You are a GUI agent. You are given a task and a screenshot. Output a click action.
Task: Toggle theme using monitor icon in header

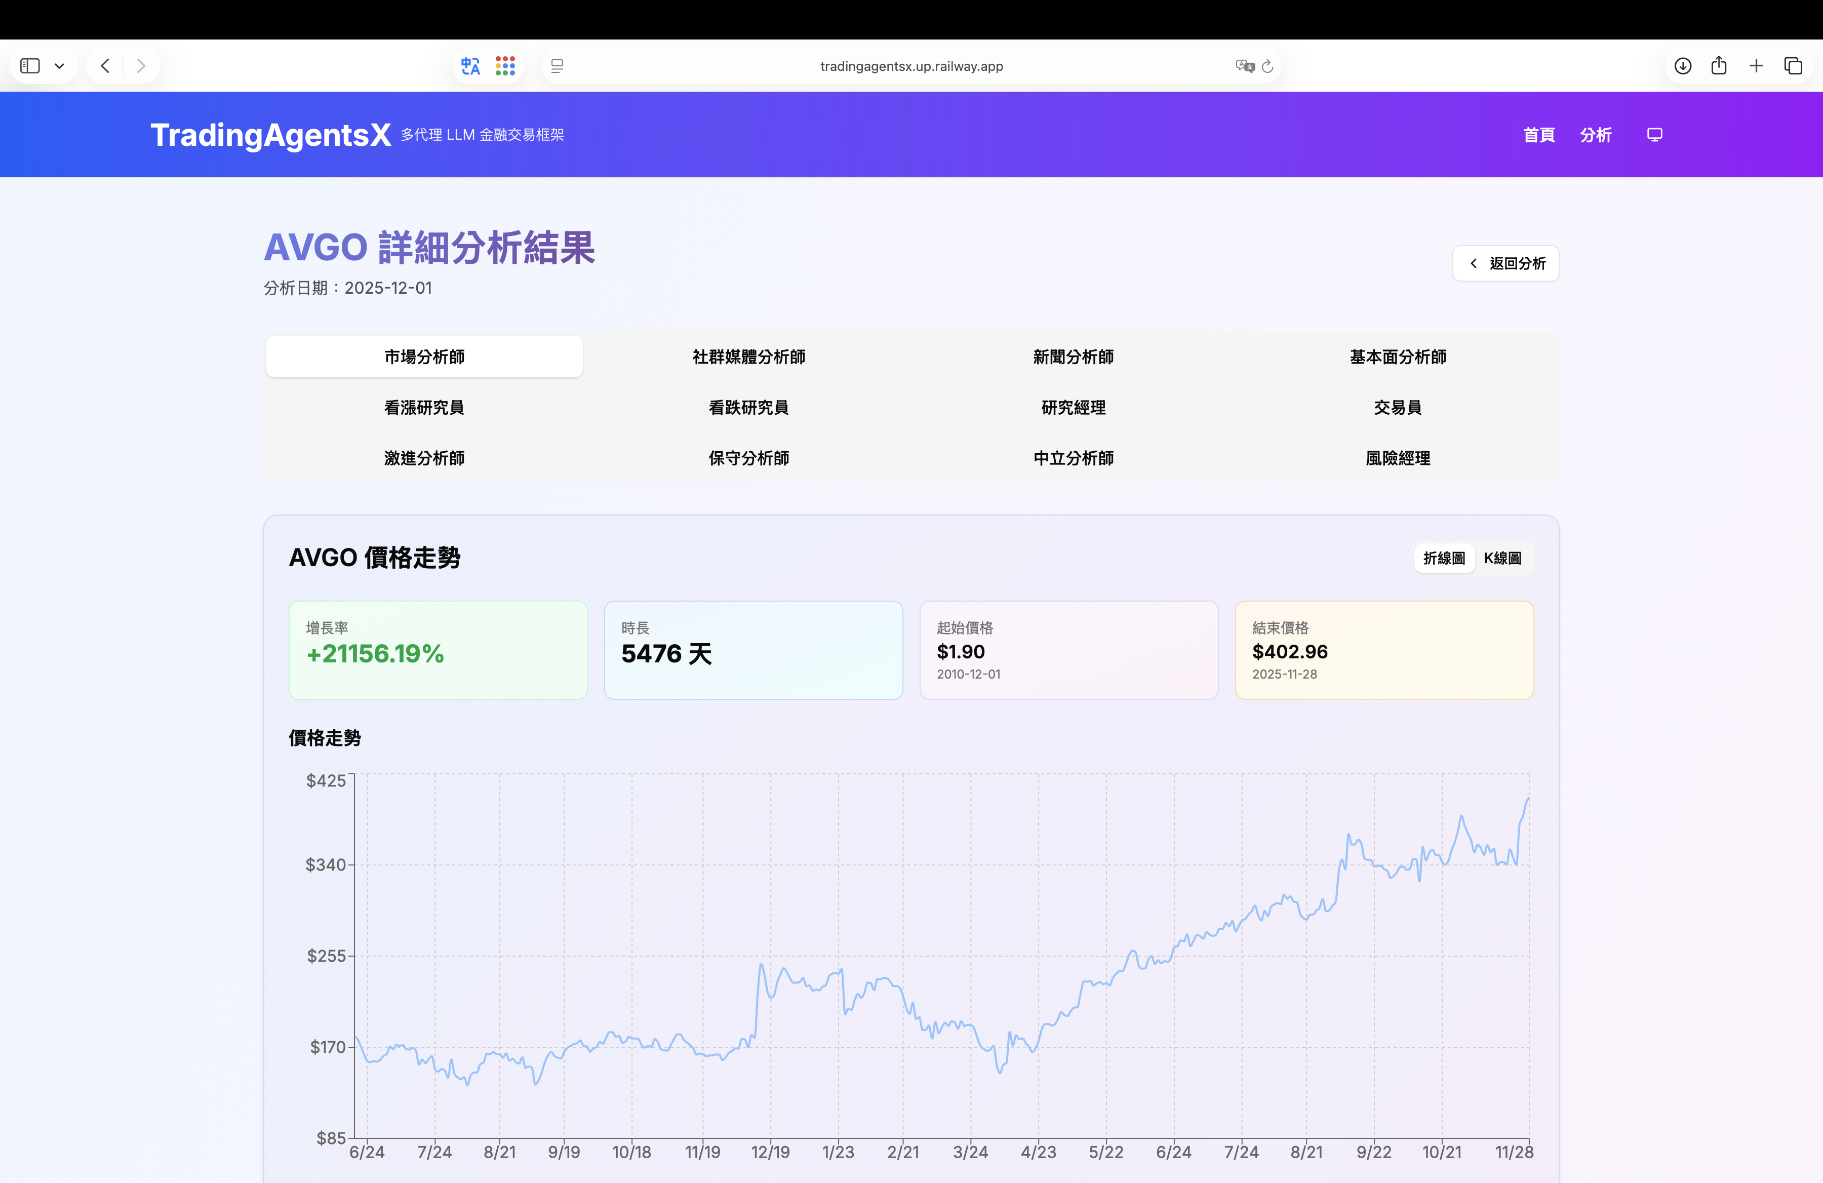[1654, 135]
